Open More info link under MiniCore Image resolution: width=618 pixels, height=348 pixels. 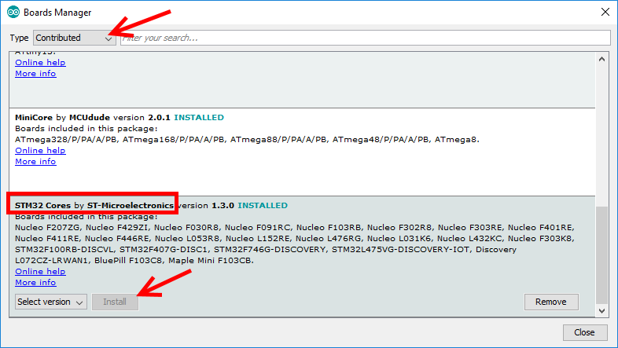(35, 161)
